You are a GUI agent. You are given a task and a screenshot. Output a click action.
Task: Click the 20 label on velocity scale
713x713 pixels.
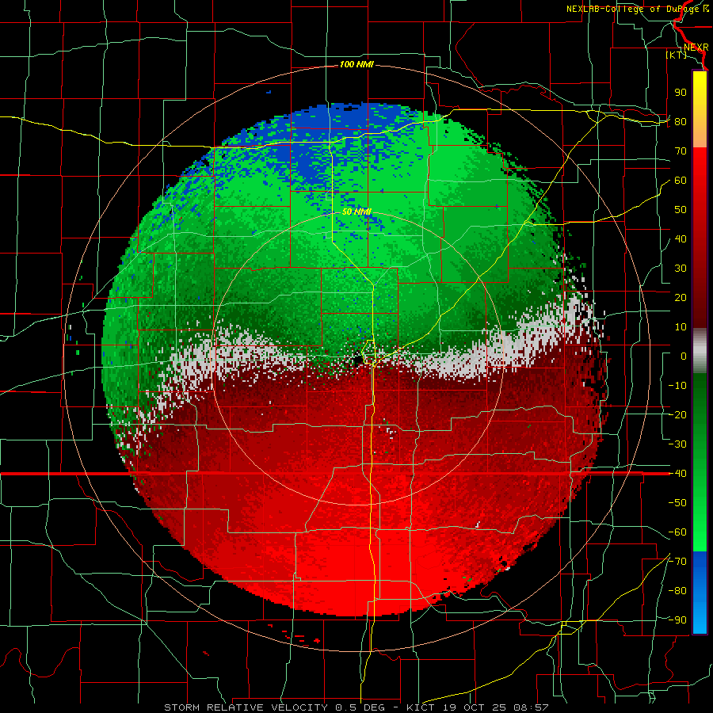[681, 297]
